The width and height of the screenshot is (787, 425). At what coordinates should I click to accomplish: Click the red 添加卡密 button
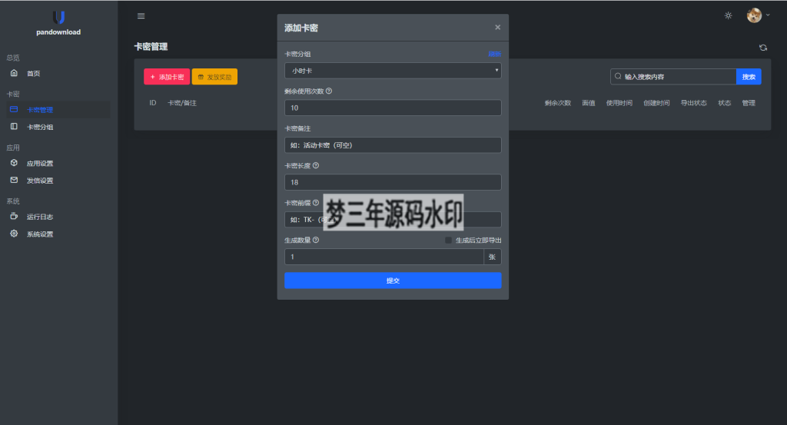click(167, 77)
